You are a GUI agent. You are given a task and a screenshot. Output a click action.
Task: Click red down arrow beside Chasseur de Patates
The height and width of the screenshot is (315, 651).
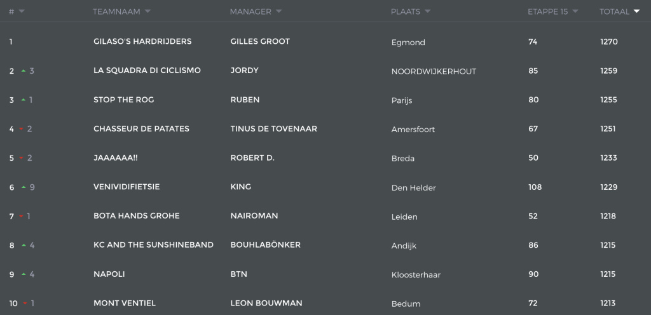22,130
